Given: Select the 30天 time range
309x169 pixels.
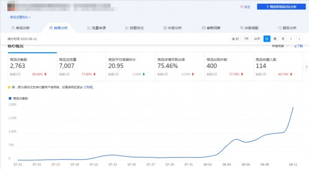Looking at the screenshot, I should [x=257, y=39].
